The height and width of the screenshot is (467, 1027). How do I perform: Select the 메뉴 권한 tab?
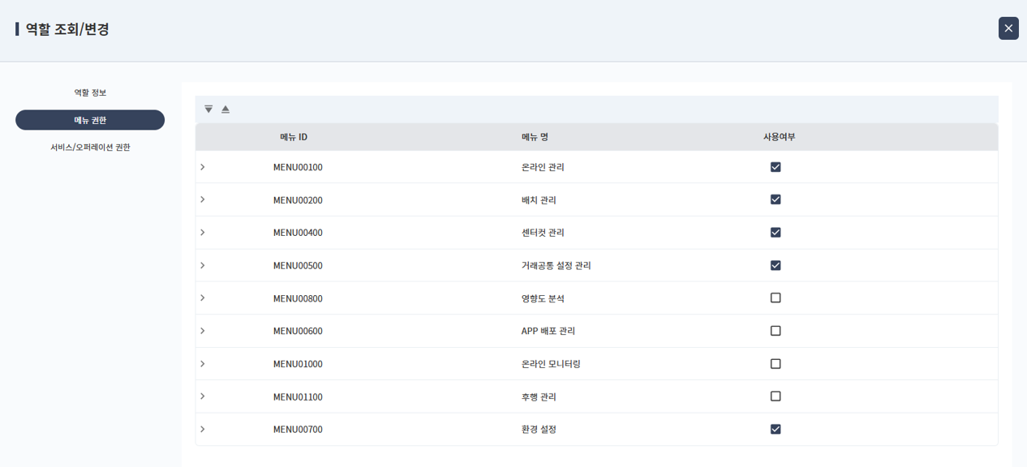click(x=90, y=120)
